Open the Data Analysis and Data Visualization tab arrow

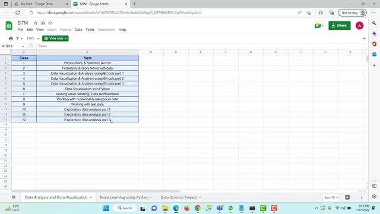coord(91,197)
